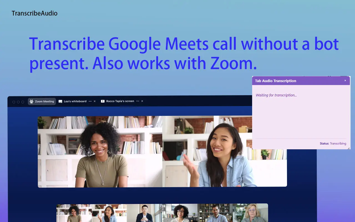The height and width of the screenshot is (222, 355).
Task: Open the TranscribeAudio logo link
Action: (x=34, y=13)
